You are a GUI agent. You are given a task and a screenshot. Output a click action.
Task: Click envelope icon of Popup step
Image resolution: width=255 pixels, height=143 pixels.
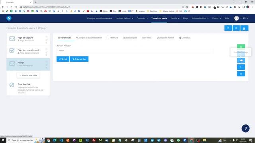pyautogui.click(x=12, y=63)
